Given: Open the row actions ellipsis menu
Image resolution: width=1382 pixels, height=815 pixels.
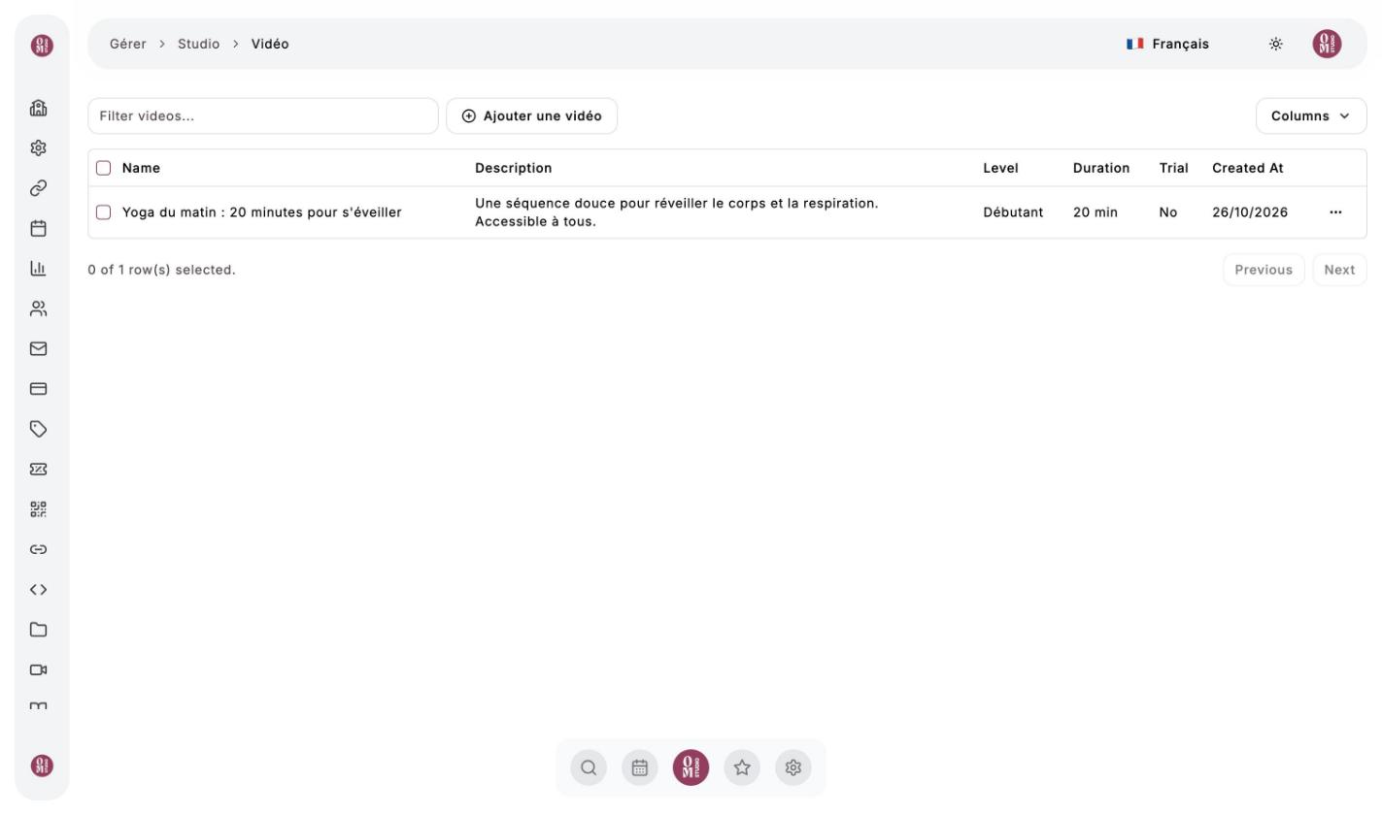Looking at the screenshot, I should point(1335,212).
